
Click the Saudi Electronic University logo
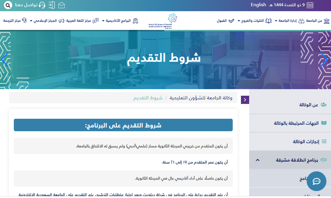pos(163,21)
